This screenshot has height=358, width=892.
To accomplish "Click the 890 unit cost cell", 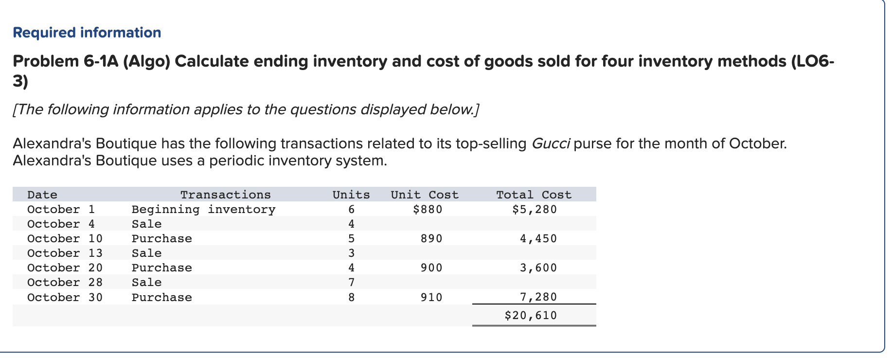I will click(431, 239).
